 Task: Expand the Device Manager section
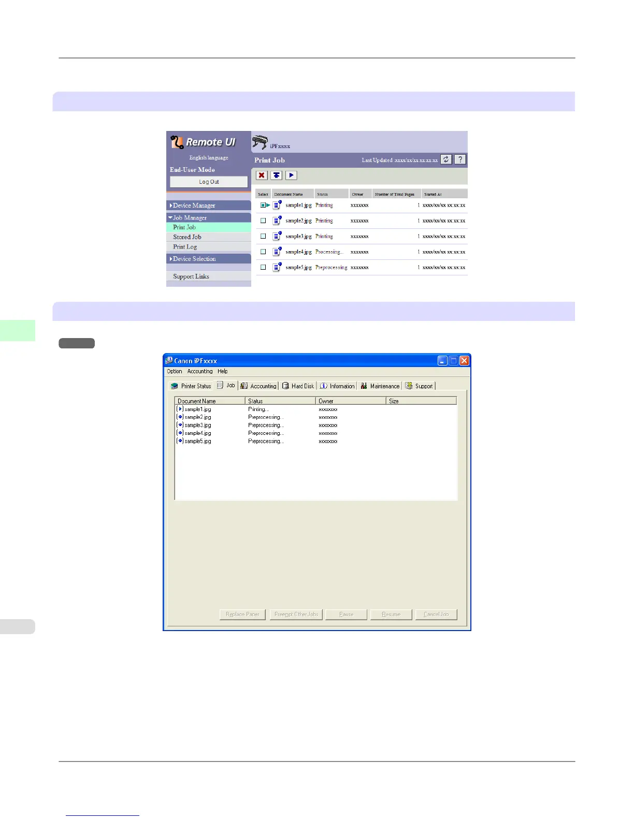click(208, 206)
